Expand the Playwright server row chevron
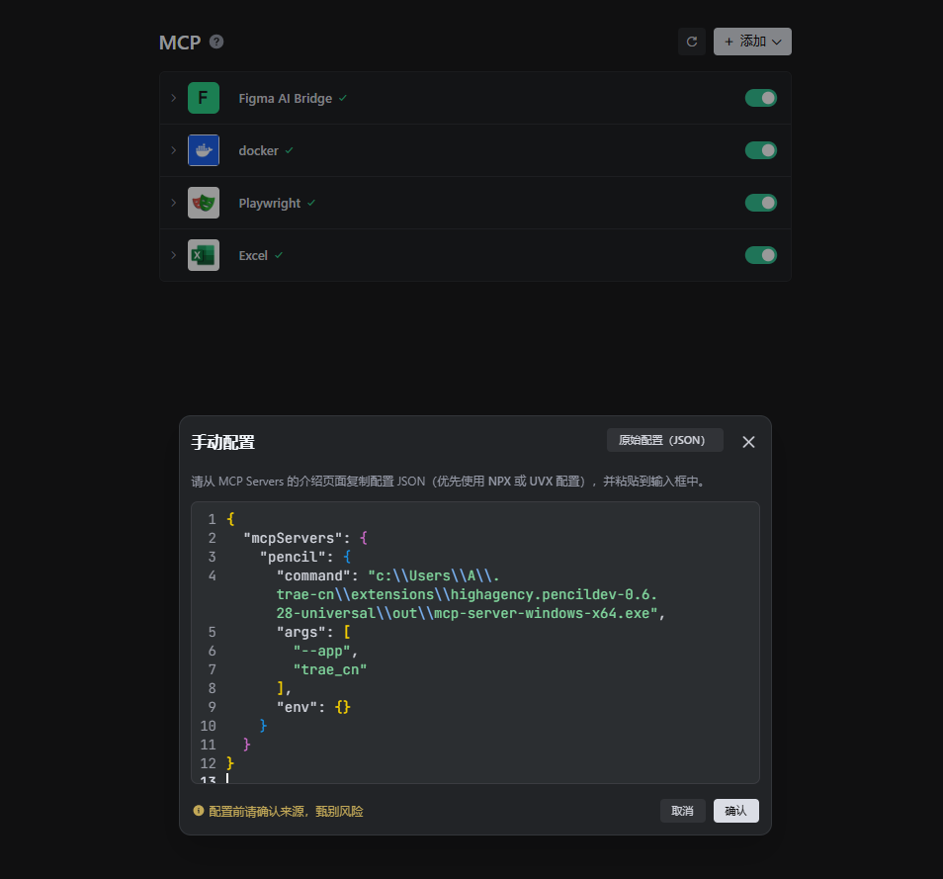This screenshot has width=943, height=879. pyautogui.click(x=173, y=203)
